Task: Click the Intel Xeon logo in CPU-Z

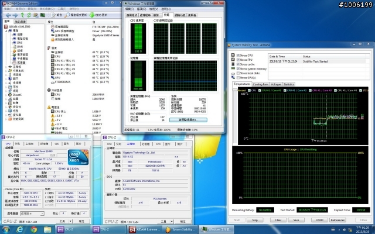Action: point(78,157)
